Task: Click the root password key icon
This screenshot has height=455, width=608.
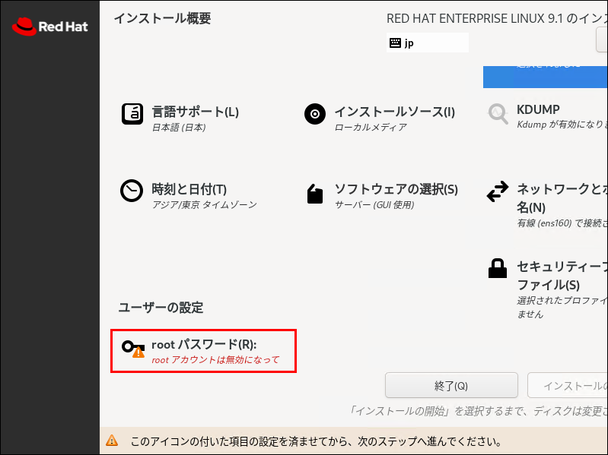Action: point(133,349)
